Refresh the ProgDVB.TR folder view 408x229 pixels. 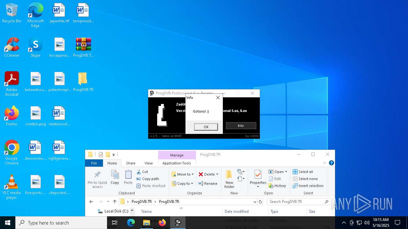pyautogui.click(x=260, y=202)
